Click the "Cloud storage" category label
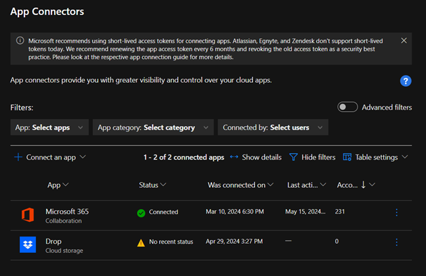The height and width of the screenshot is (276, 426). 64,250
